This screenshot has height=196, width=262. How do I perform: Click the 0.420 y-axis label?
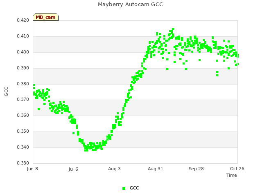click(23, 20)
